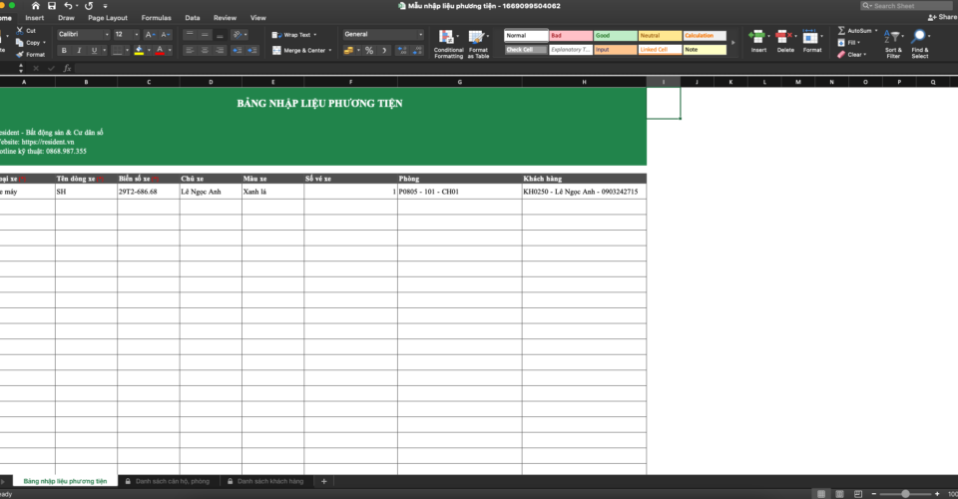Open the AutoSum dropdown arrow
Screen dimensions: 958x499
[876, 31]
